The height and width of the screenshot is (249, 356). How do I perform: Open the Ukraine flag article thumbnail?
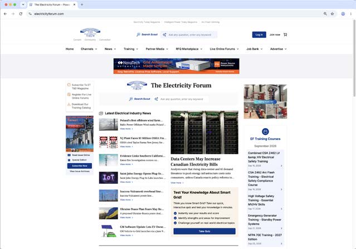click(x=108, y=213)
